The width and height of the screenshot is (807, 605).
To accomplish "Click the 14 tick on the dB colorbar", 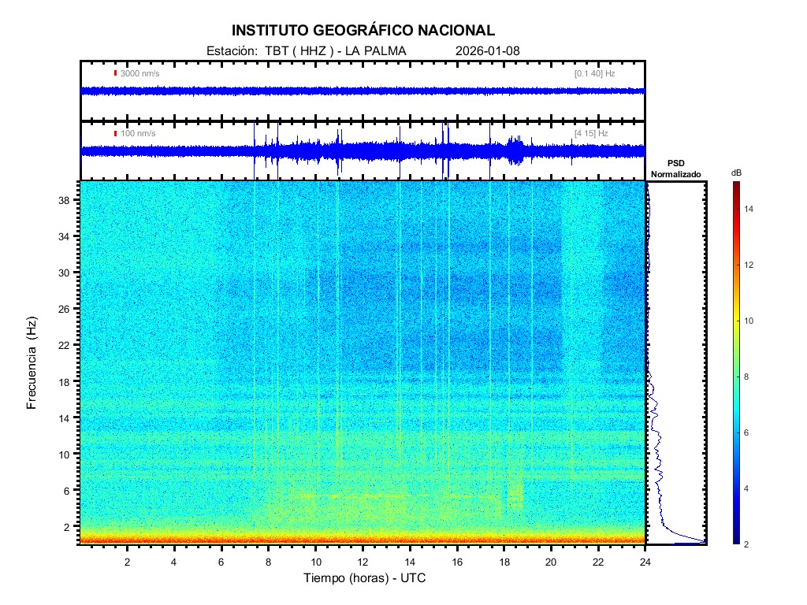I will 751,210.
